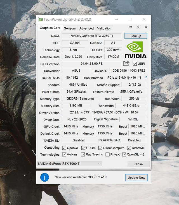Viewport: 179px width, 205px height.
Task: Click the BIOS Version field 94.04.38.00.FE
Action: tap(92, 64)
